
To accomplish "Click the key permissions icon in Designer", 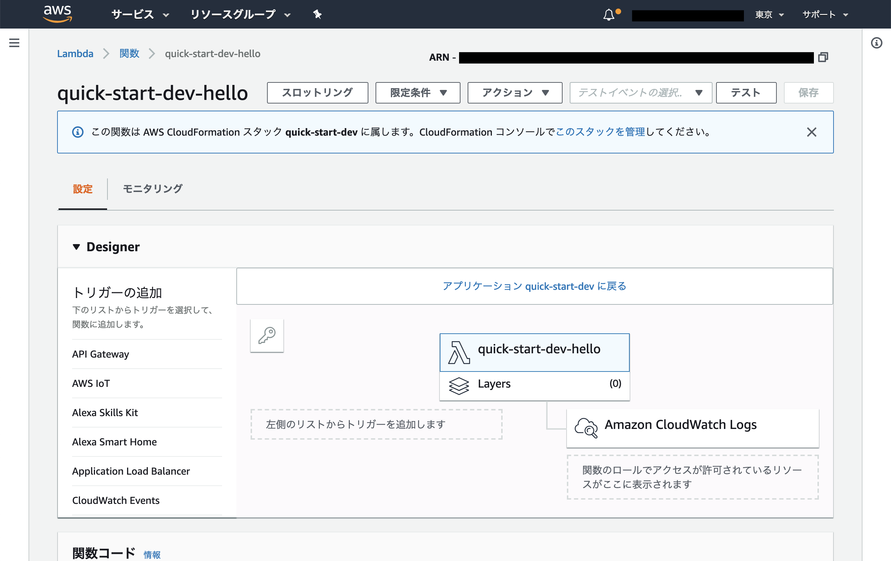I will pyautogui.click(x=267, y=335).
